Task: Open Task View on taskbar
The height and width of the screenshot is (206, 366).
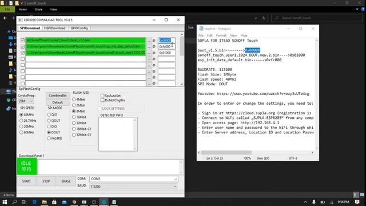Action: tap(24, 202)
